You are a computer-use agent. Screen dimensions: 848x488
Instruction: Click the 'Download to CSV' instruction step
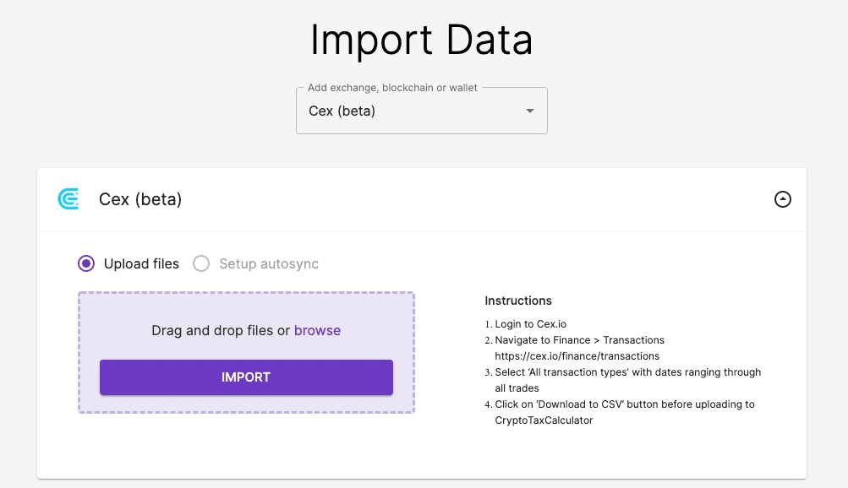624,404
